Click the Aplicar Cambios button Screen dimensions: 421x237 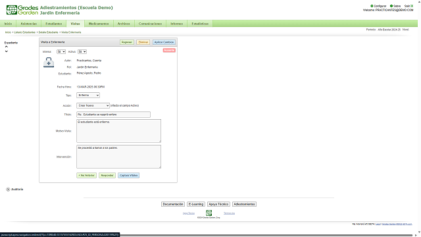click(164, 42)
